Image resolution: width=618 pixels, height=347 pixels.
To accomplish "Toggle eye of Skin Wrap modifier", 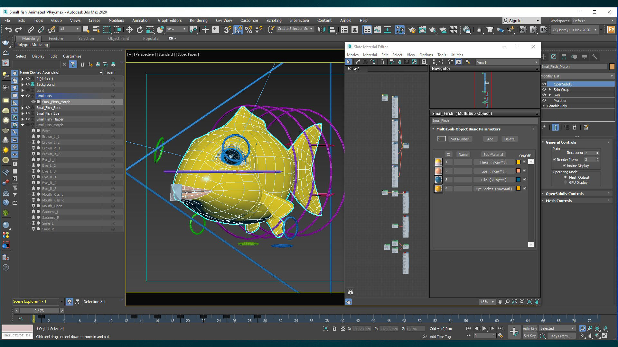I will coord(544,90).
